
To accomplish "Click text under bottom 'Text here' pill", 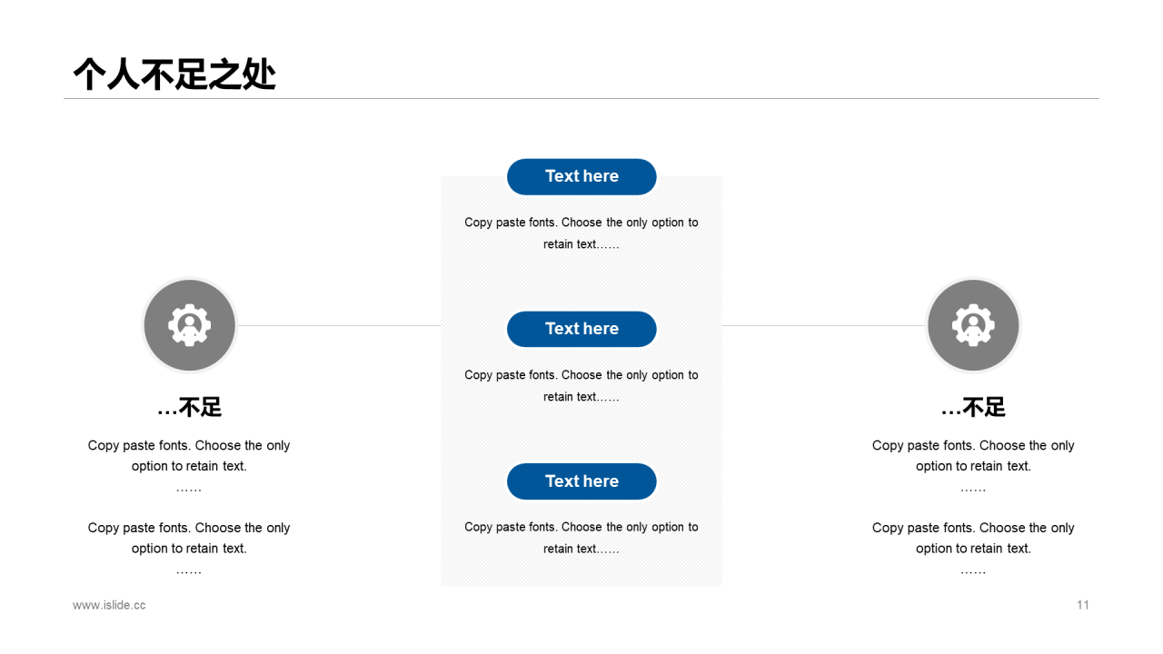I will click(x=581, y=538).
